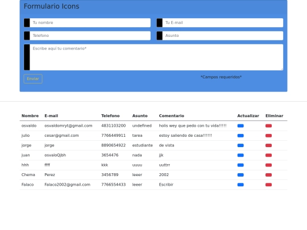Image resolution: width=307 pixels, height=230 pixels.
Task: Click phone number 3654476
Action: tap(110, 155)
